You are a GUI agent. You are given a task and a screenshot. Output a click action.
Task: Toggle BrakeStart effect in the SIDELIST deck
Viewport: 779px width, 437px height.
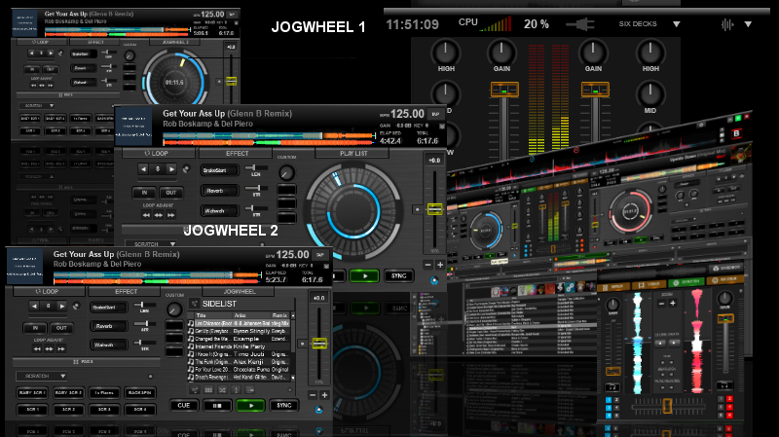coord(108,308)
